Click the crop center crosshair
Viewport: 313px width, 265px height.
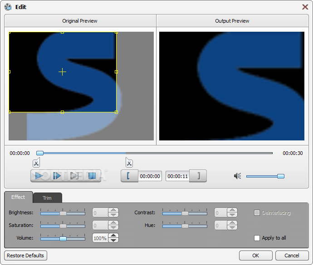[x=62, y=72]
